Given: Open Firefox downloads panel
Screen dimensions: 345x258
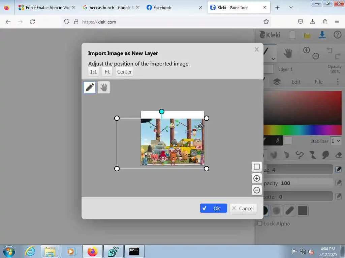Looking at the screenshot, I should [312, 21].
